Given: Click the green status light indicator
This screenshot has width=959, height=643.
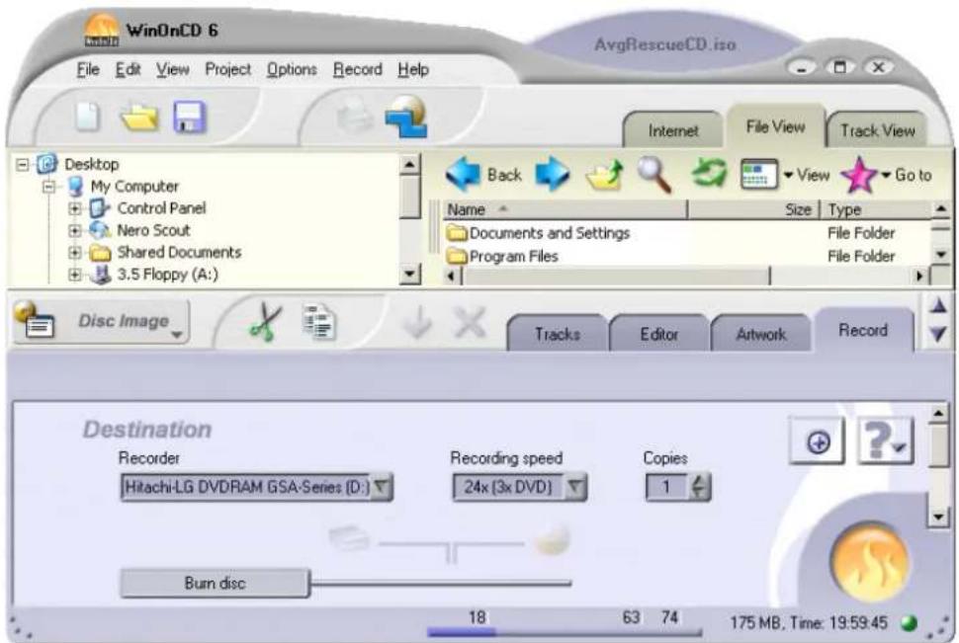Looking at the screenshot, I should click(x=909, y=623).
